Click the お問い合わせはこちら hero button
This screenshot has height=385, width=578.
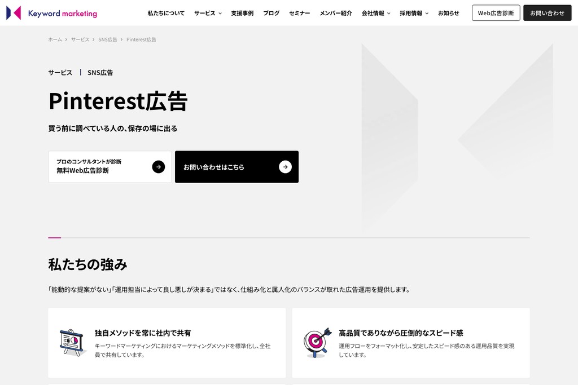237,167
